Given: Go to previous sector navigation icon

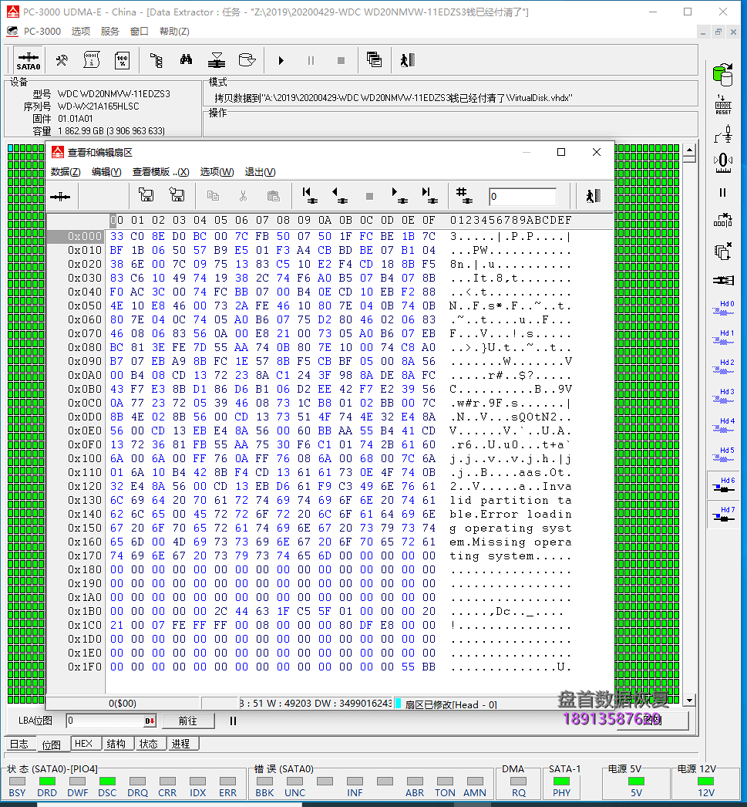Looking at the screenshot, I should pyautogui.click(x=340, y=195).
